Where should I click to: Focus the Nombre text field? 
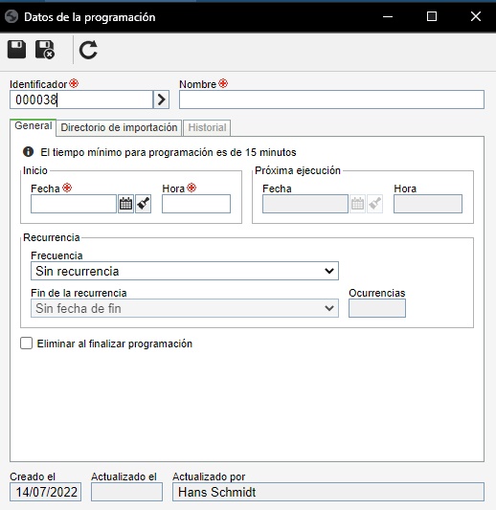[331, 100]
